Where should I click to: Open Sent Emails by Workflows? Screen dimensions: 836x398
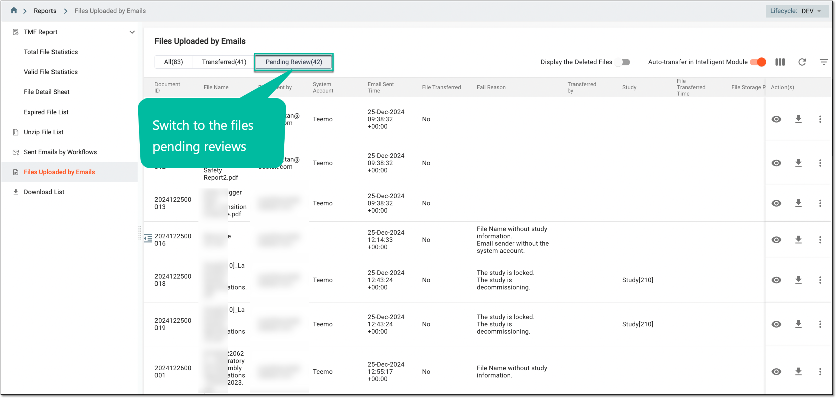60,152
